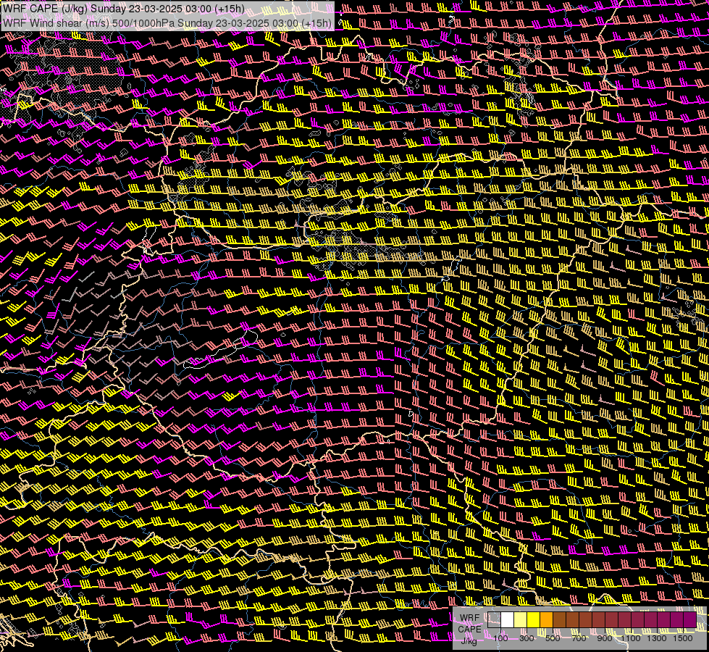Image resolution: width=709 pixels, height=652 pixels.
Task: Click the legend label 900
Action: [605, 638]
